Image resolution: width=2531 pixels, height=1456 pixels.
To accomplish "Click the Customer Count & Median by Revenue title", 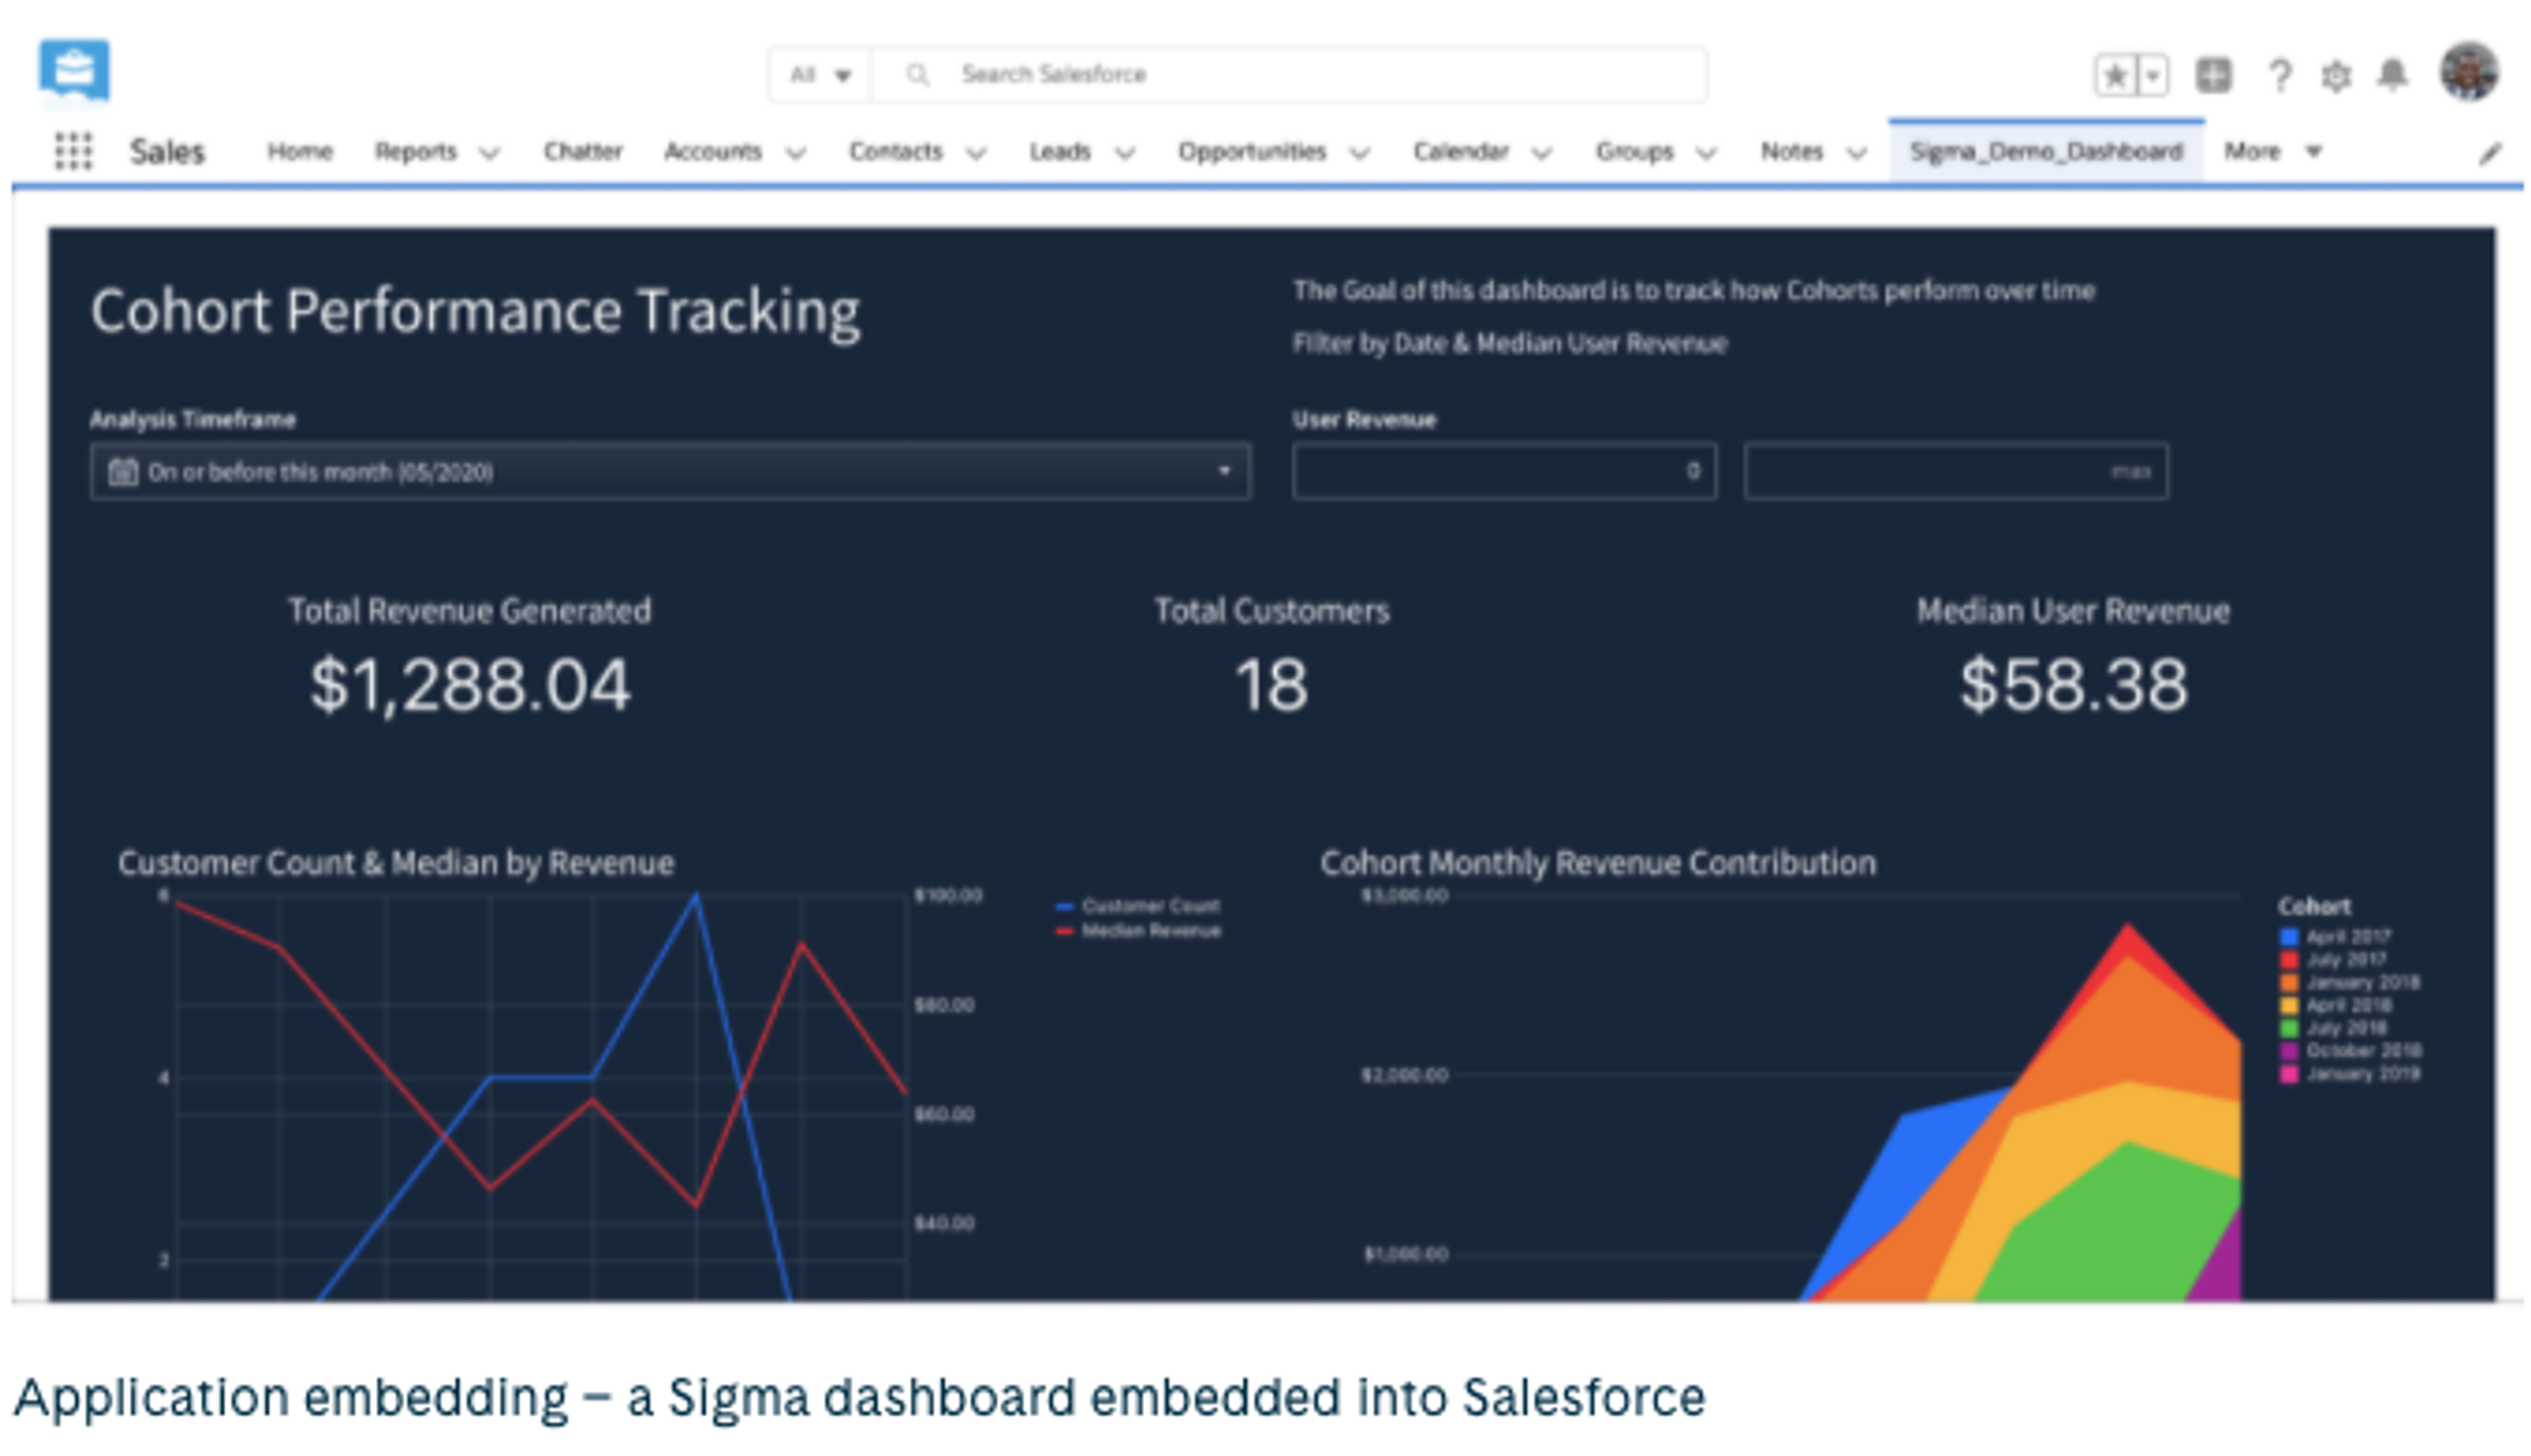I will point(396,863).
